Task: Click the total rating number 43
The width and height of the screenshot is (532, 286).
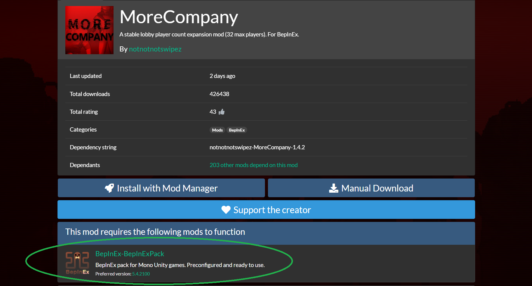Action: [x=213, y=112]
